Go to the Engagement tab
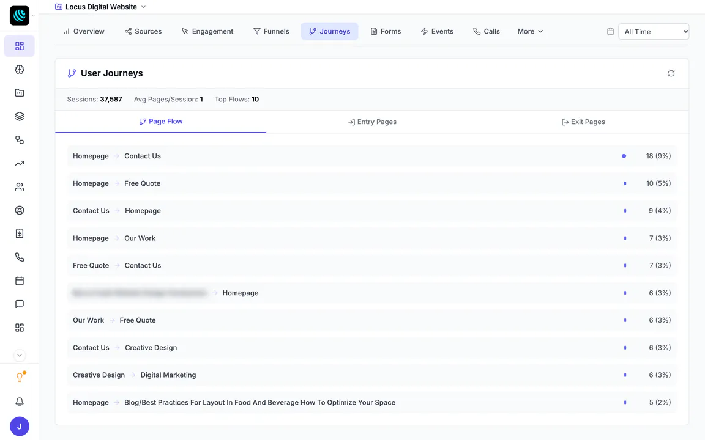This screenshot has width=705, height=440. (x=207, y=31)
